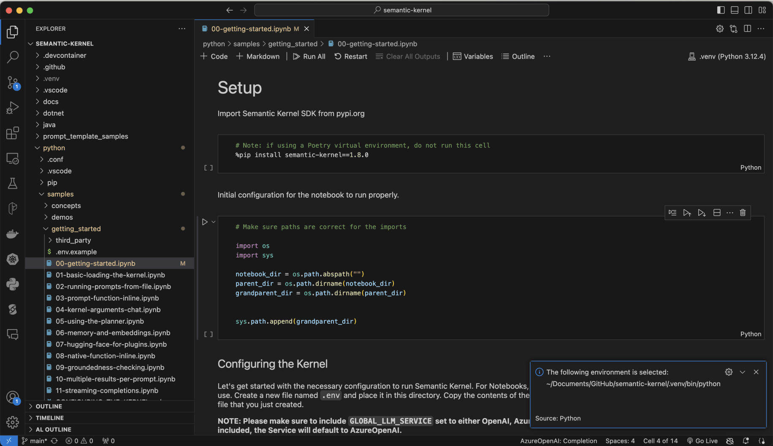
Task: Expand the dotnet folder
Action: (53, 113)
